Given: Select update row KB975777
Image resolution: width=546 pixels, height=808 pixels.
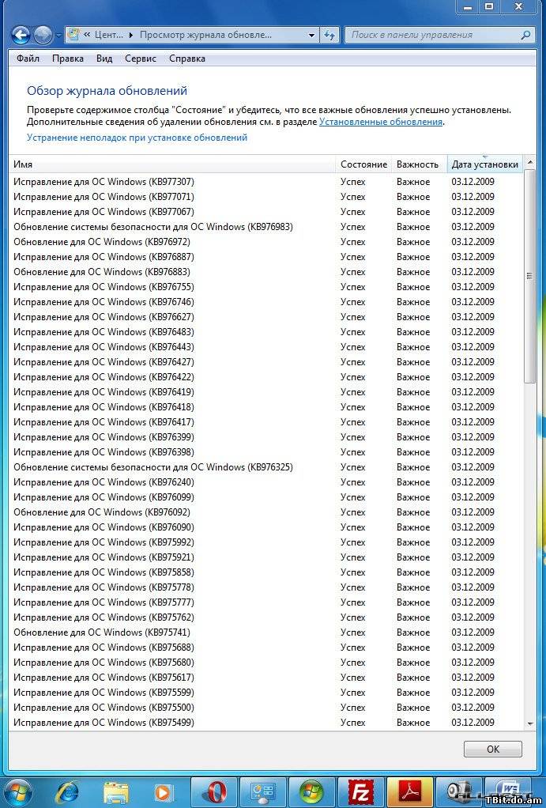Looking at the screenshot, I should coord(265,602).
